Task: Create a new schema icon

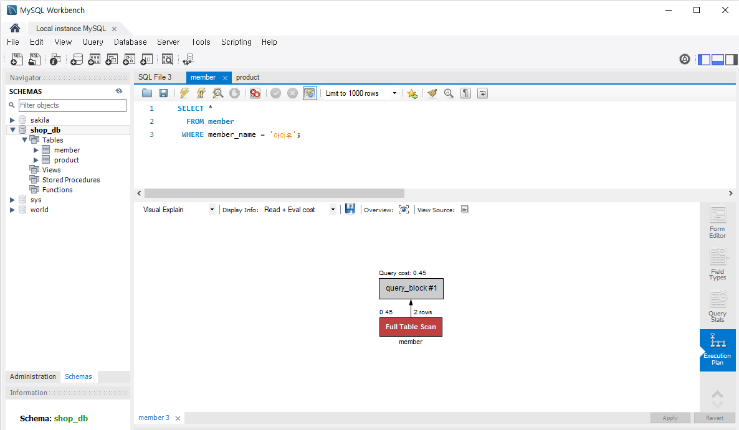Action: tap(77, 59)
